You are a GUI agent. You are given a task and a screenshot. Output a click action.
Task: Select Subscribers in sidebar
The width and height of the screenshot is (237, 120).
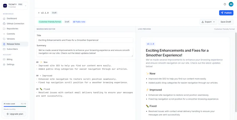[12, 49]
